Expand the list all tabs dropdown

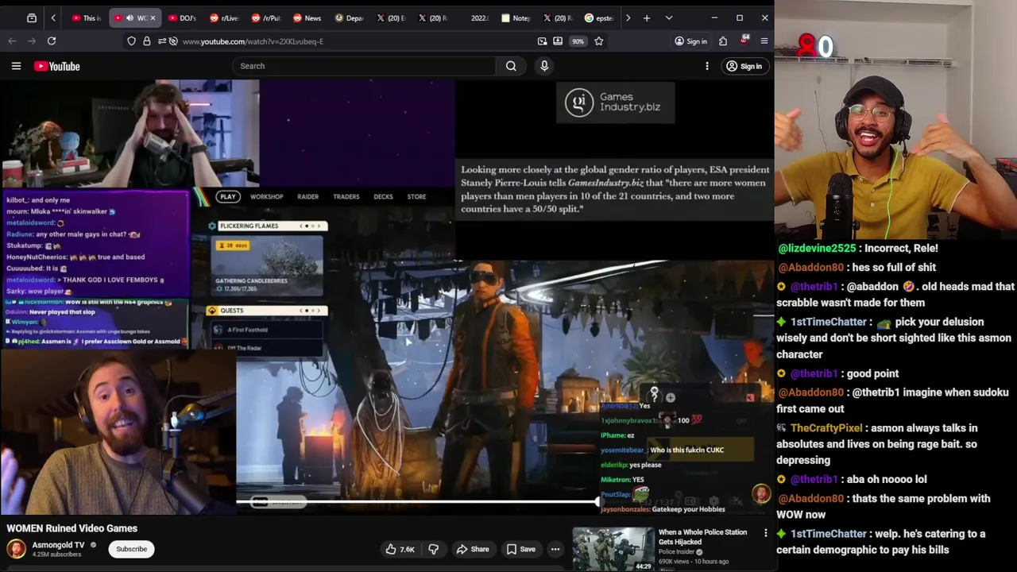click(x=669, y=17)
